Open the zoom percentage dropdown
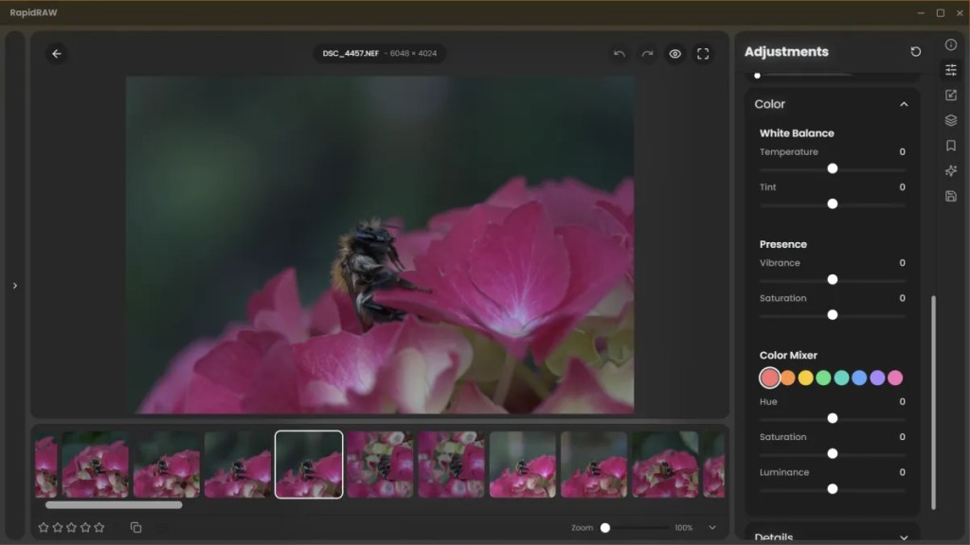This screenshot has width=970, height=545. [712, 527]
